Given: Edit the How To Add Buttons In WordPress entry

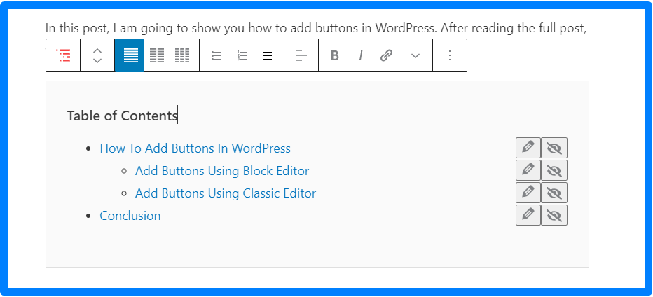Looking at the screenshot, I should coord(528,148).
